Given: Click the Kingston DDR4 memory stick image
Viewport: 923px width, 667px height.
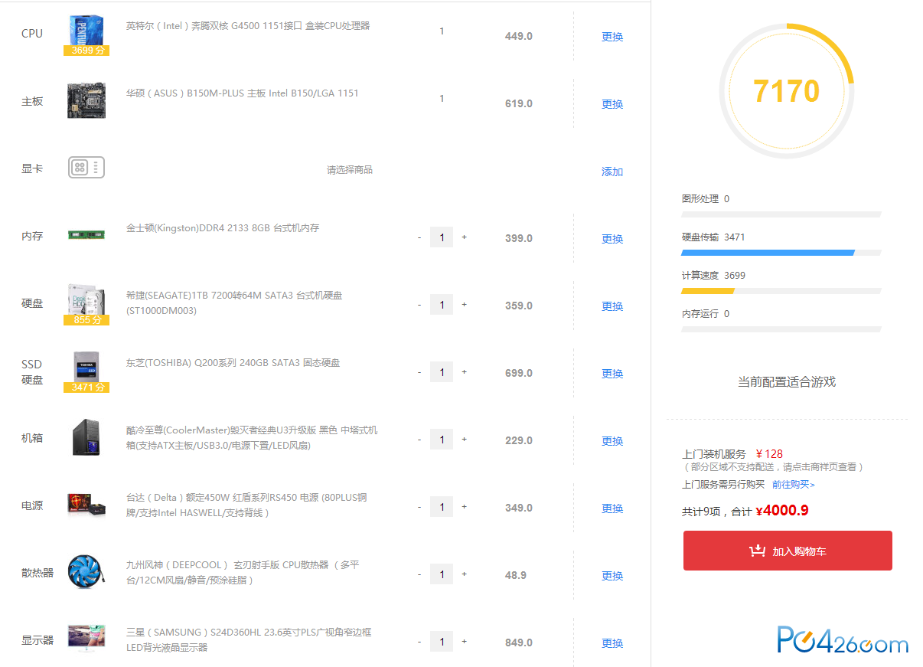Looking at the screenshot, I should click(86, 235).
